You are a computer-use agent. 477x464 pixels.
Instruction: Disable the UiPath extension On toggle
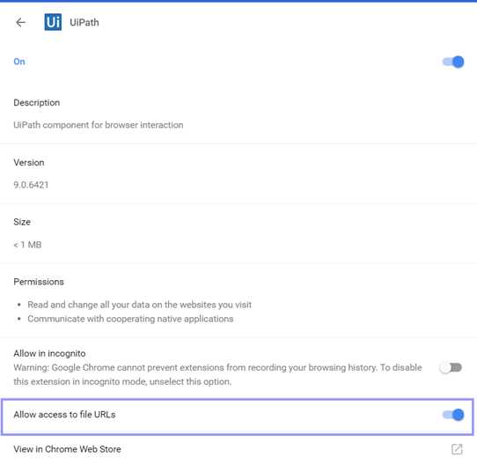tap(453, 62)
